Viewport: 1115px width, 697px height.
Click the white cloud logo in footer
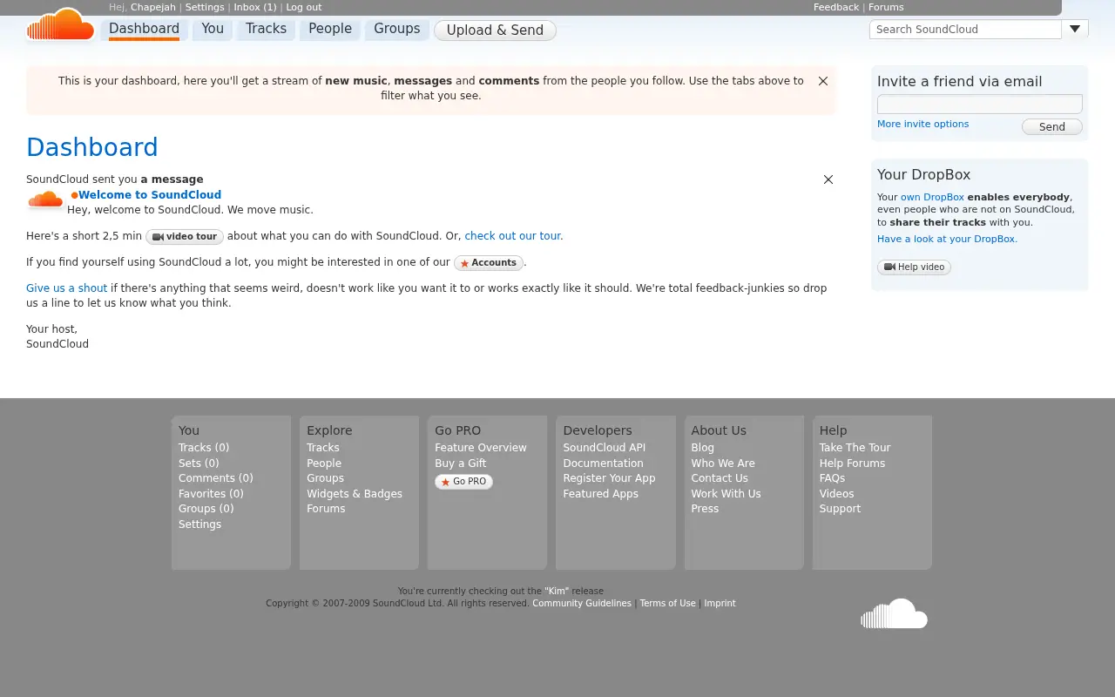tap(894, 613)
